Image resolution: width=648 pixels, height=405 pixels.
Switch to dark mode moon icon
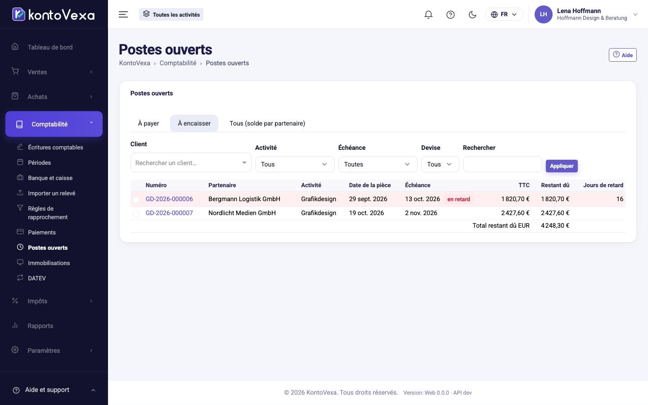(472, 14)
